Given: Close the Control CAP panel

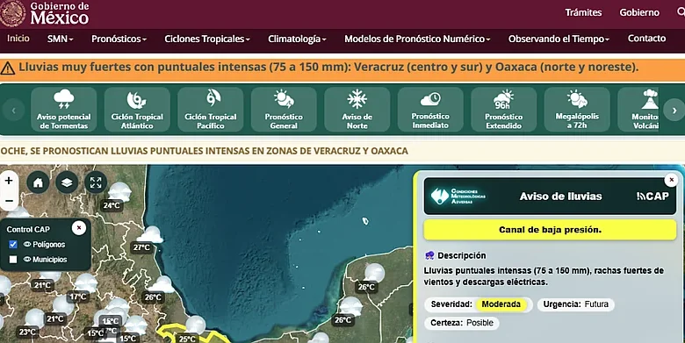Looking at the screenshot, I should tap(79, 228).
